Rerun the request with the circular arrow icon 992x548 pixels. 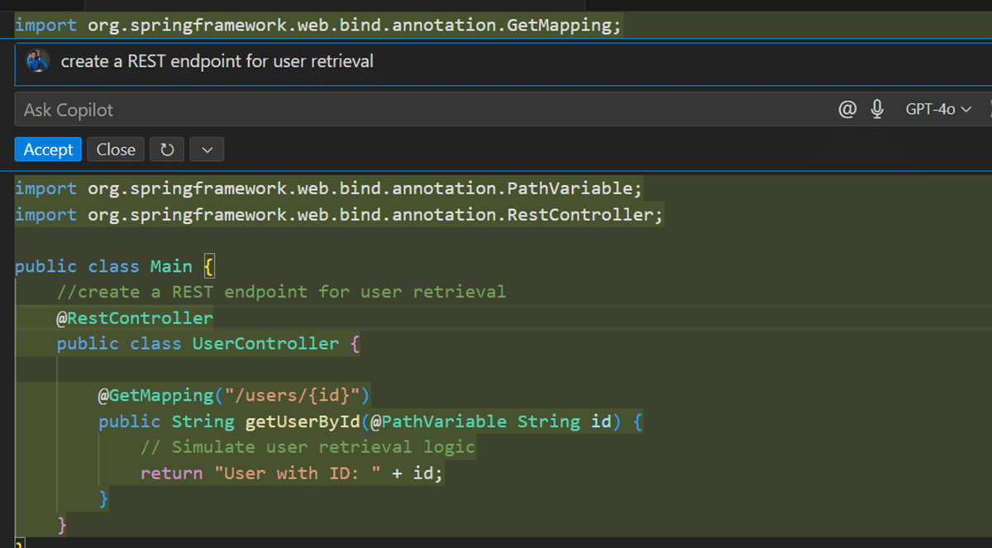click(167, 150)
